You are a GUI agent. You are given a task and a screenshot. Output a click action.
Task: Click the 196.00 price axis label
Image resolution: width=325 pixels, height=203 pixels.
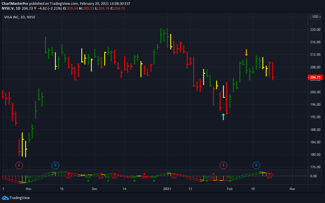click(315, 105)
